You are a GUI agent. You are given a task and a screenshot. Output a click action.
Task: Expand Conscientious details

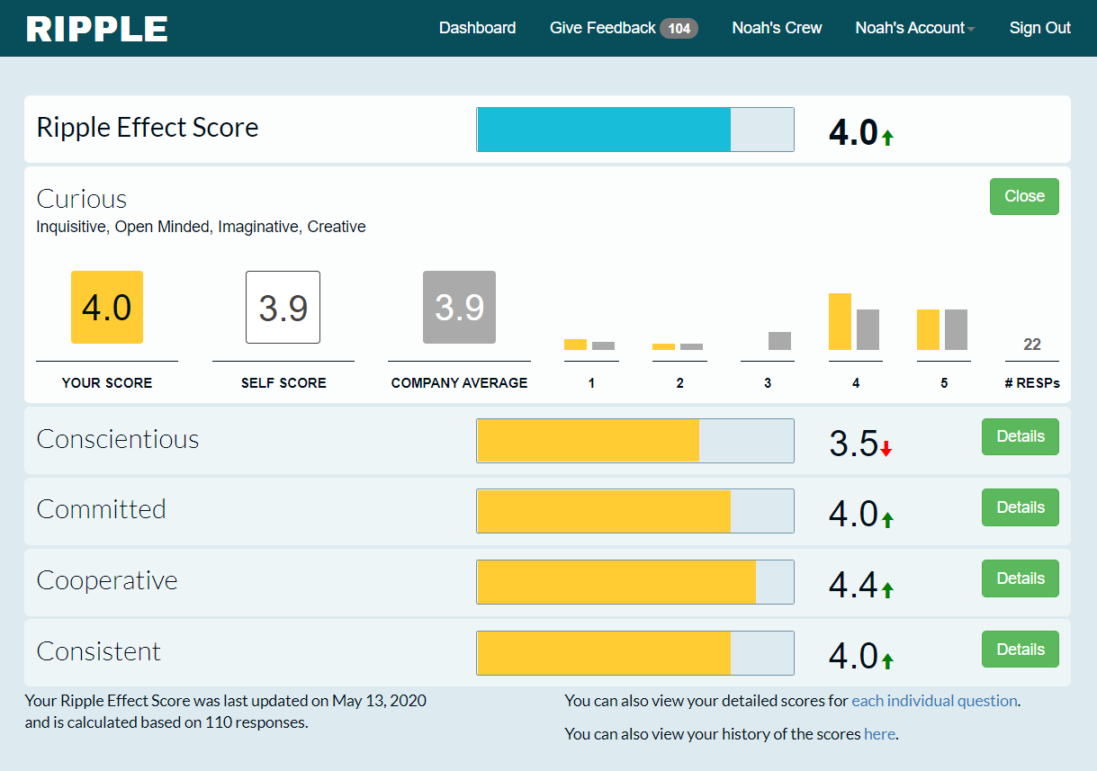1020,436
